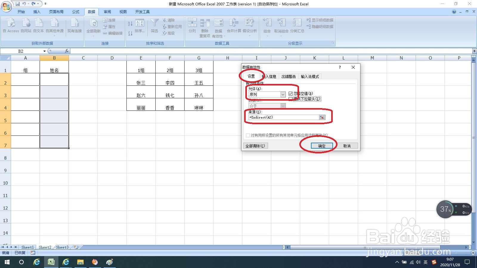Image resolution: width=477 pixels, height=268 pixels.
Task: Click the insert function fx icon
Action: tap(67, 51)
